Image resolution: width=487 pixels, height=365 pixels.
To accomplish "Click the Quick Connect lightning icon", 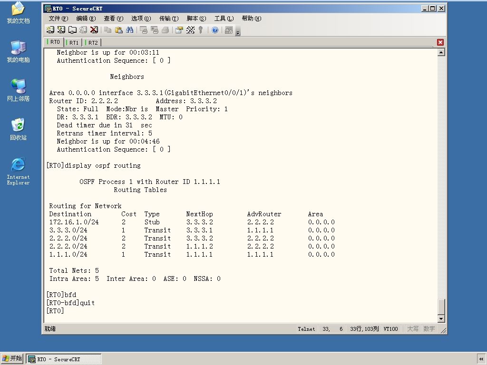I will point(61,30).
